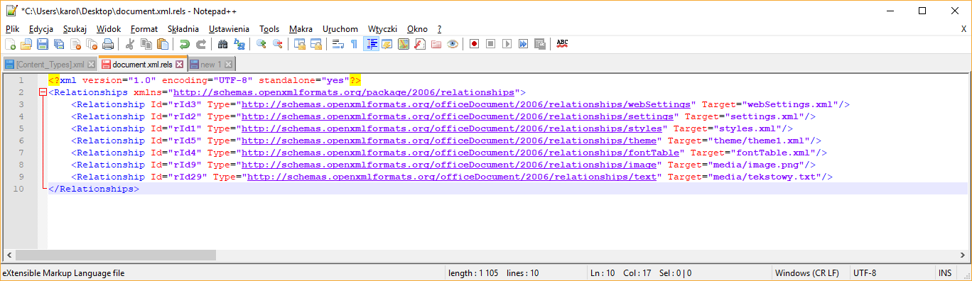
Task: Close the new 1 tab
Action: pos(229,65)
